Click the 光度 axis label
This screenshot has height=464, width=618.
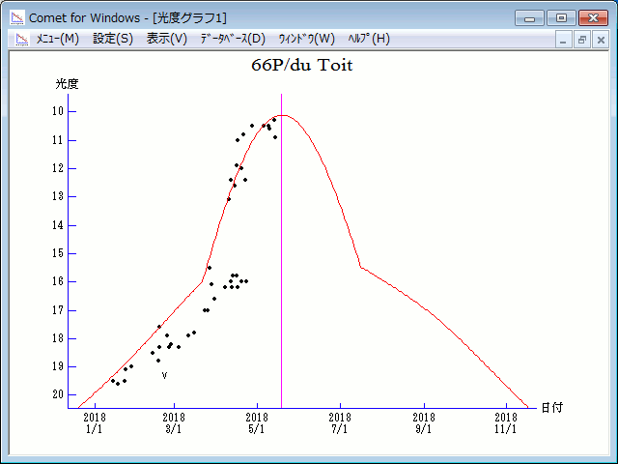[67, 84]
